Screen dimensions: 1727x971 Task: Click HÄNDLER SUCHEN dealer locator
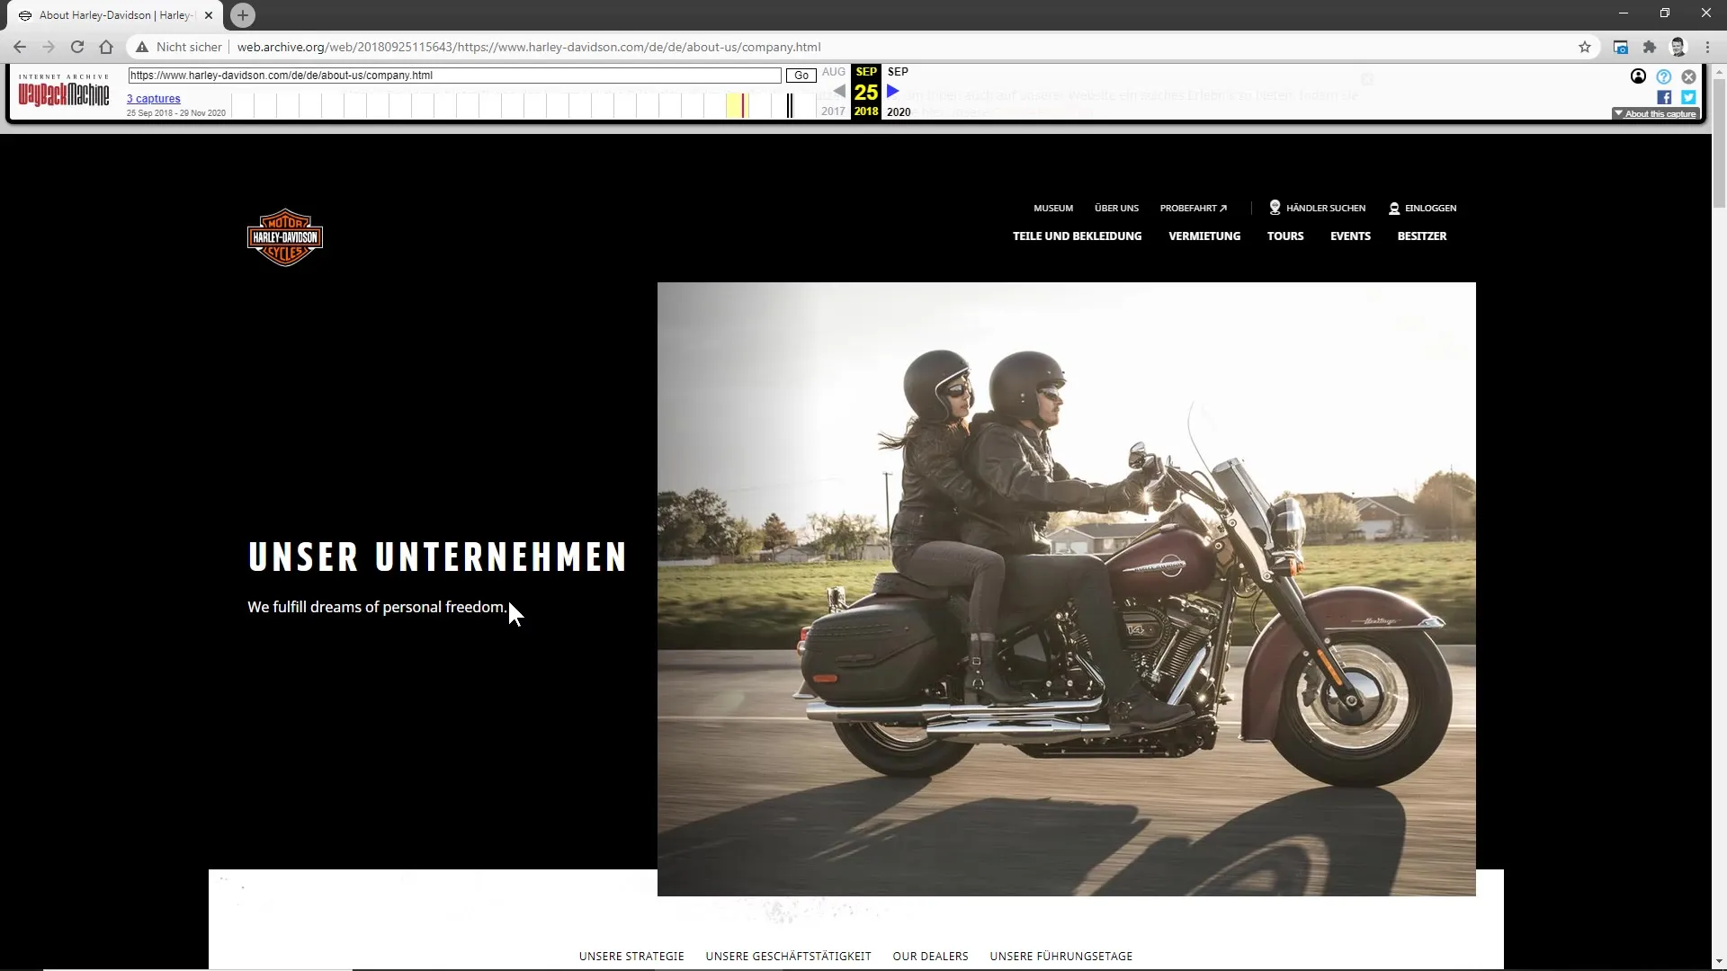[1317, 208]
